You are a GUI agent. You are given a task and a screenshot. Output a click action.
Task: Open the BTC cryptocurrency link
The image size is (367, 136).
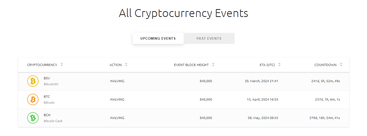[47, 97]
